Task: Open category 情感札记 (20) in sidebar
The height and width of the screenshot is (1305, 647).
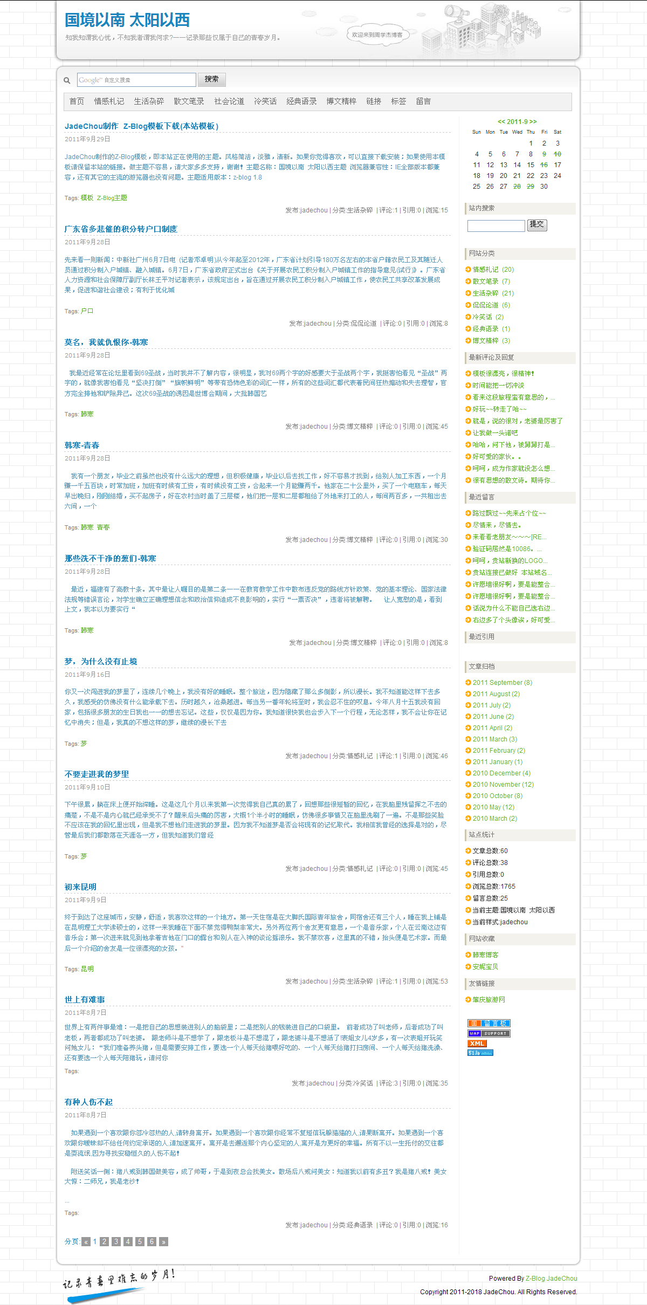Action: coord(493,270)
